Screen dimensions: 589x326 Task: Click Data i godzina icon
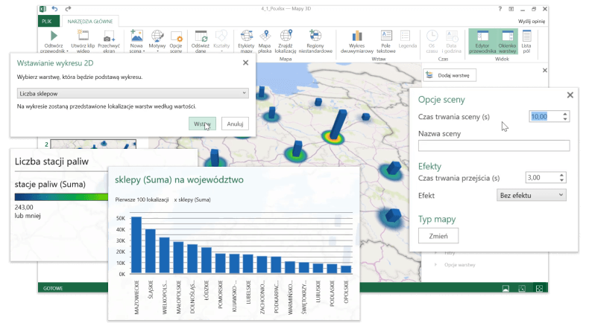point(452,36)
